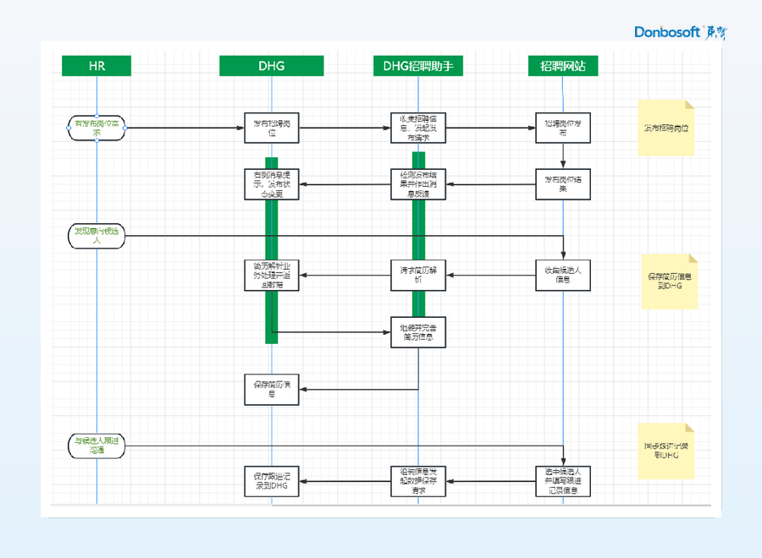Click the 保存简历信息 box in DHG lane
The image size is (762, 558).
[x=272, y=390]
